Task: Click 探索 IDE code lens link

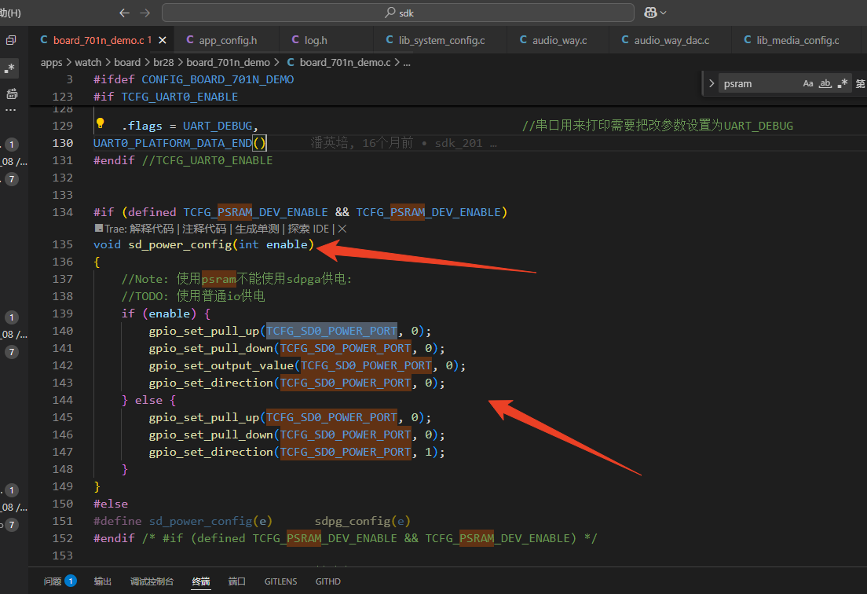Action: coord(309,229)
